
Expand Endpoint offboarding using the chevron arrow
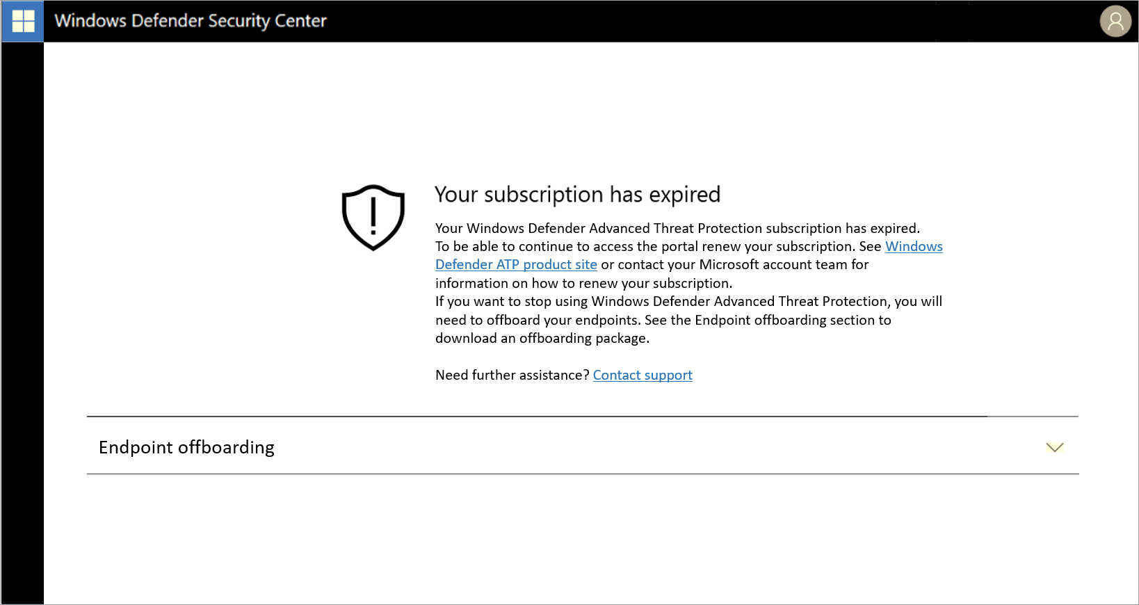click(1054, 447)
